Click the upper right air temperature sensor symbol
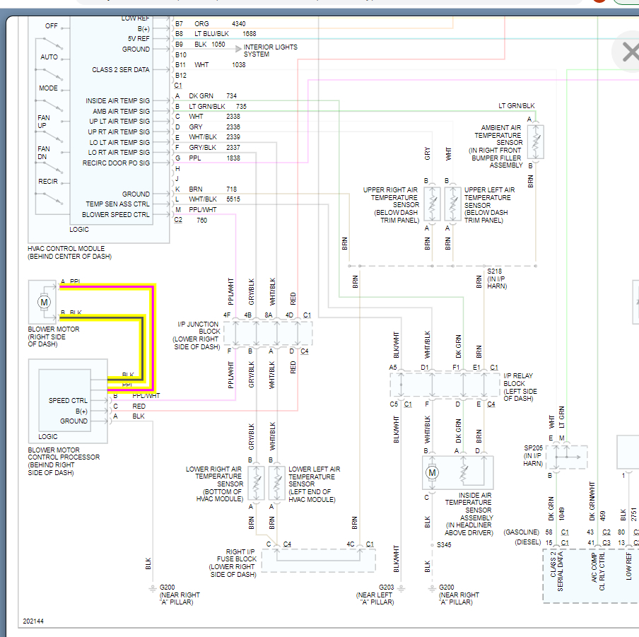Screen dimensions: 639x637 432,204
